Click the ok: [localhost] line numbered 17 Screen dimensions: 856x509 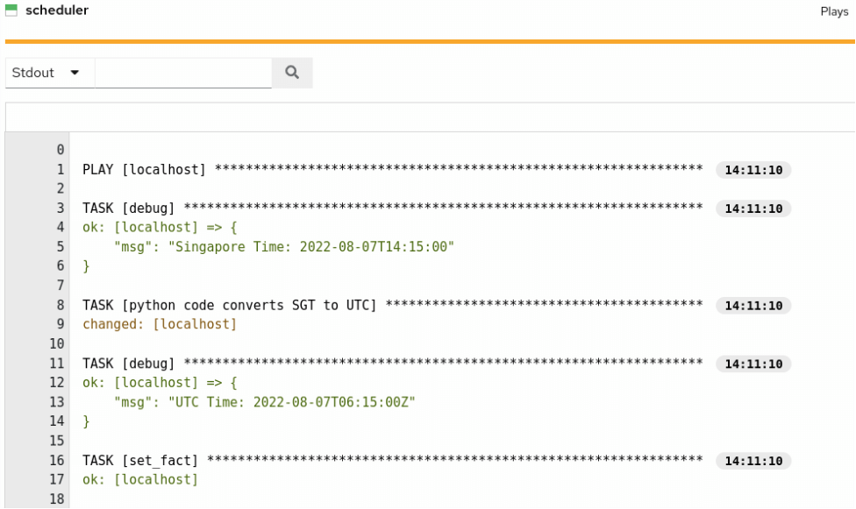tap(140, 479)
